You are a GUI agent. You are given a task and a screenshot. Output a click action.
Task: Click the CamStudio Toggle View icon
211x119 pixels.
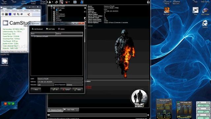(15, 14)
